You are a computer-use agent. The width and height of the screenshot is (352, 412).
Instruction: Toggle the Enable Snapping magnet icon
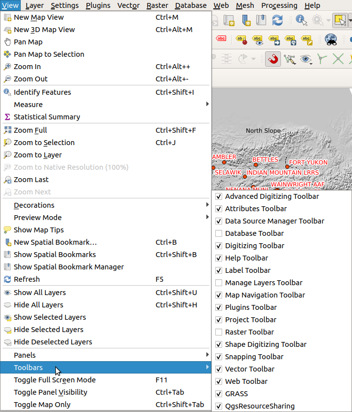(273, 59)
